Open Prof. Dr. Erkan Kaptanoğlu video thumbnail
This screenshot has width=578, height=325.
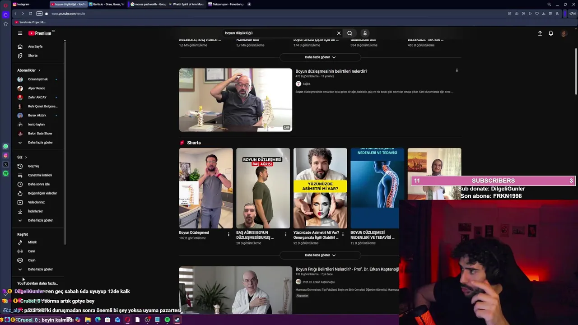click(x=235, y=290)
